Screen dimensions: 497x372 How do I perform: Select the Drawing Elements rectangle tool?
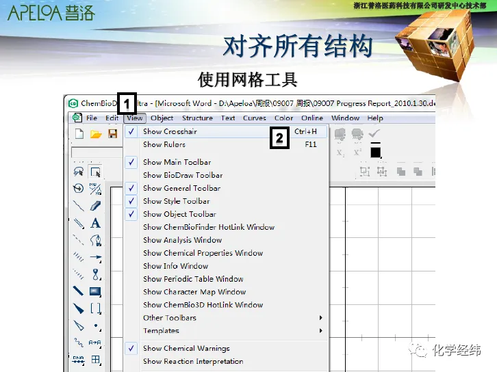pos(95,291)
